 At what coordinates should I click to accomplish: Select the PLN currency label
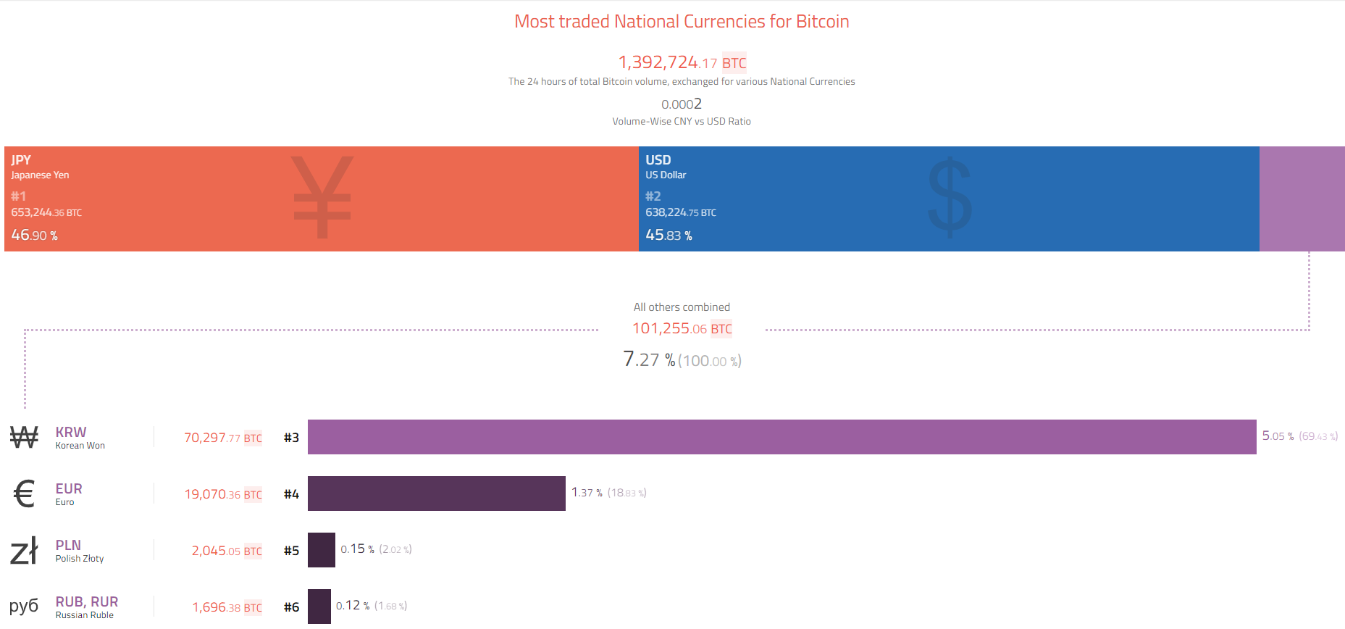[68, 545]
